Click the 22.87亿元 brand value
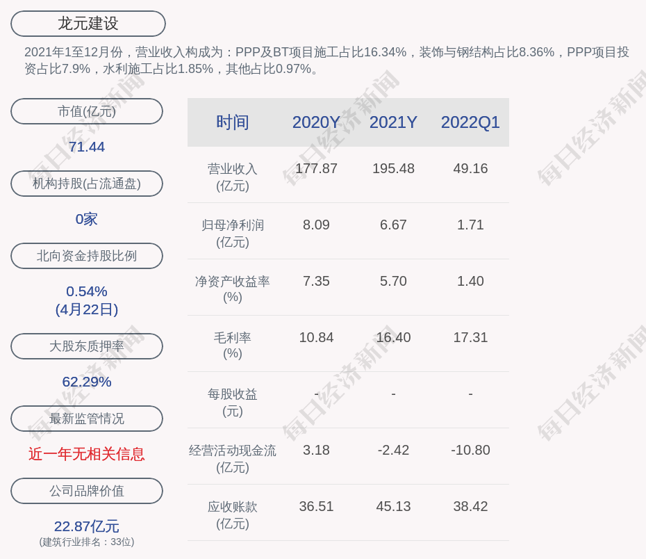The width and height of the screenshot is (646, 559). click(87, 526)
